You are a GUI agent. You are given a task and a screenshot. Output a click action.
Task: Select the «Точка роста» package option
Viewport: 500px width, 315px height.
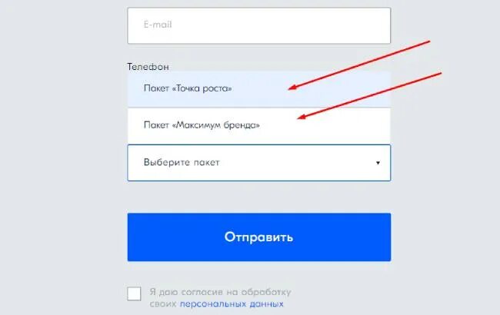coord(259,89)
